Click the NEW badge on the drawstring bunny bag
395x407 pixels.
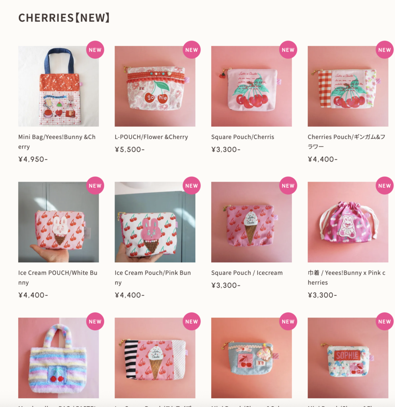(384, 185)
